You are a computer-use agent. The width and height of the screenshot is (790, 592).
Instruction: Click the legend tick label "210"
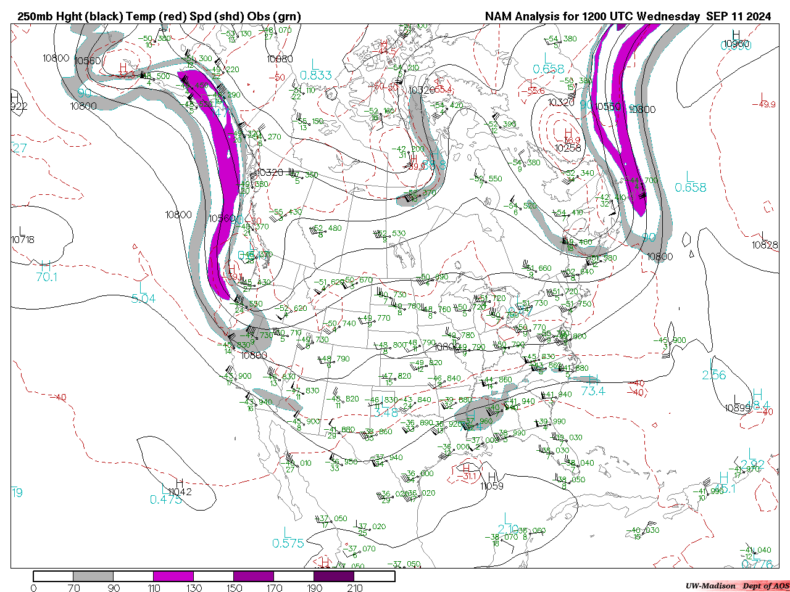(354, 588)
